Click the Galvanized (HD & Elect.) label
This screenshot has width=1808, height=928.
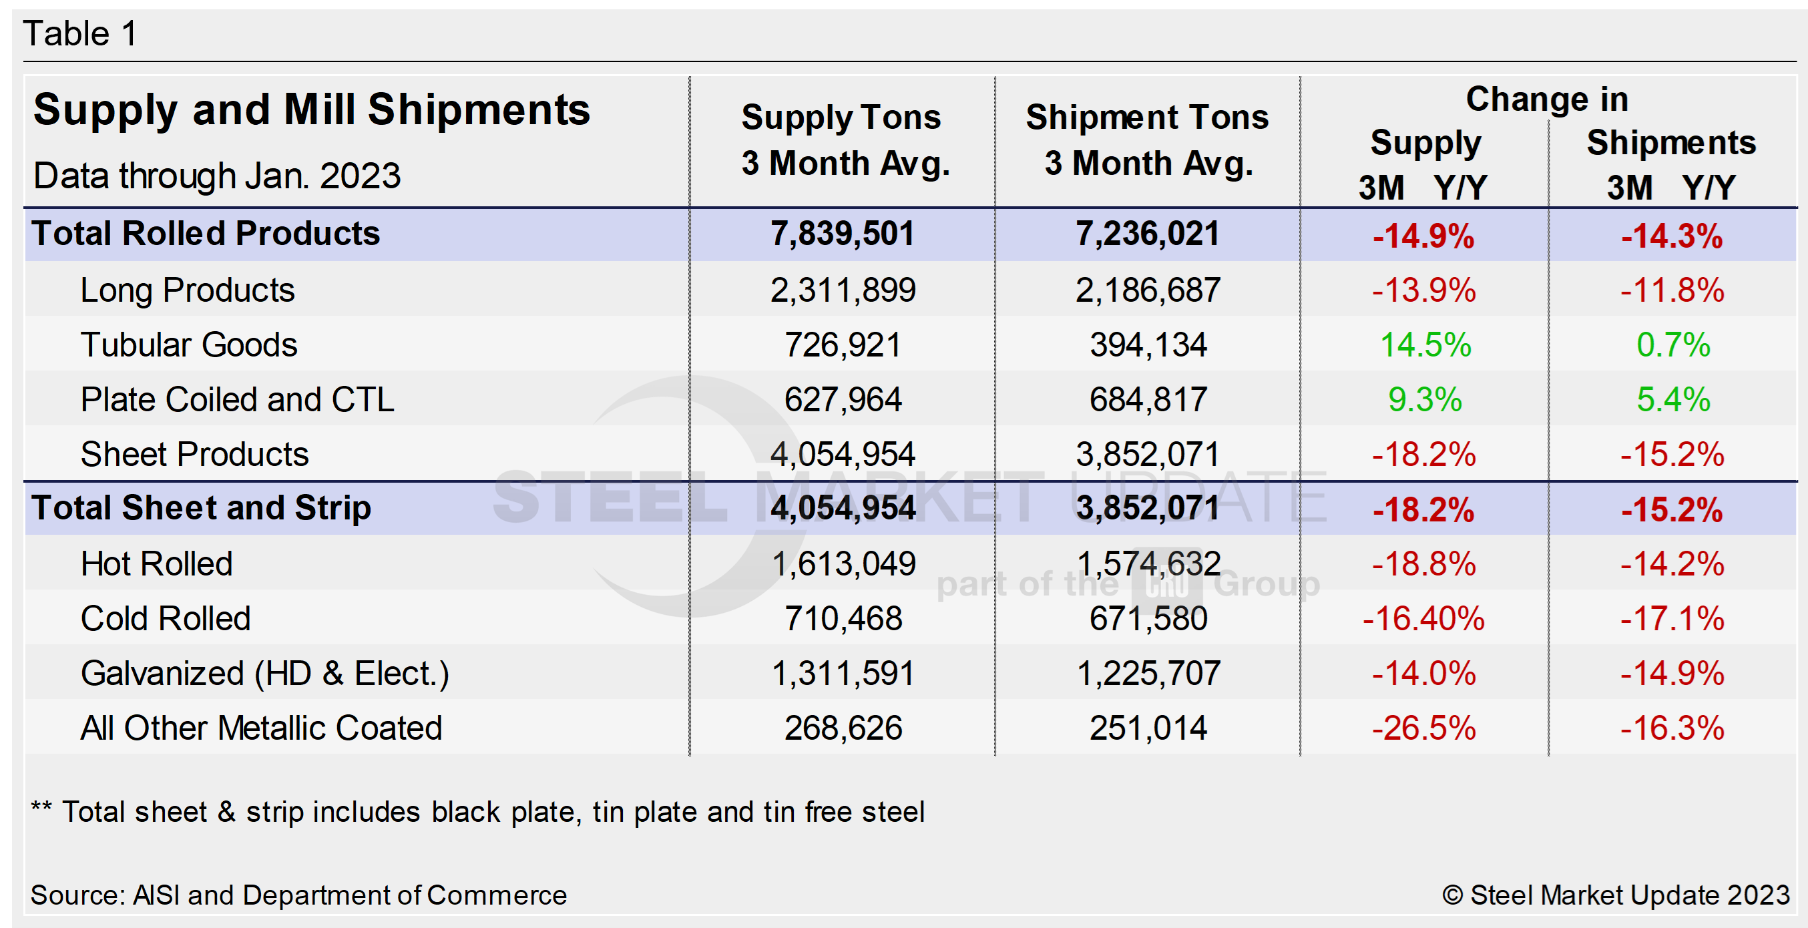264,673
